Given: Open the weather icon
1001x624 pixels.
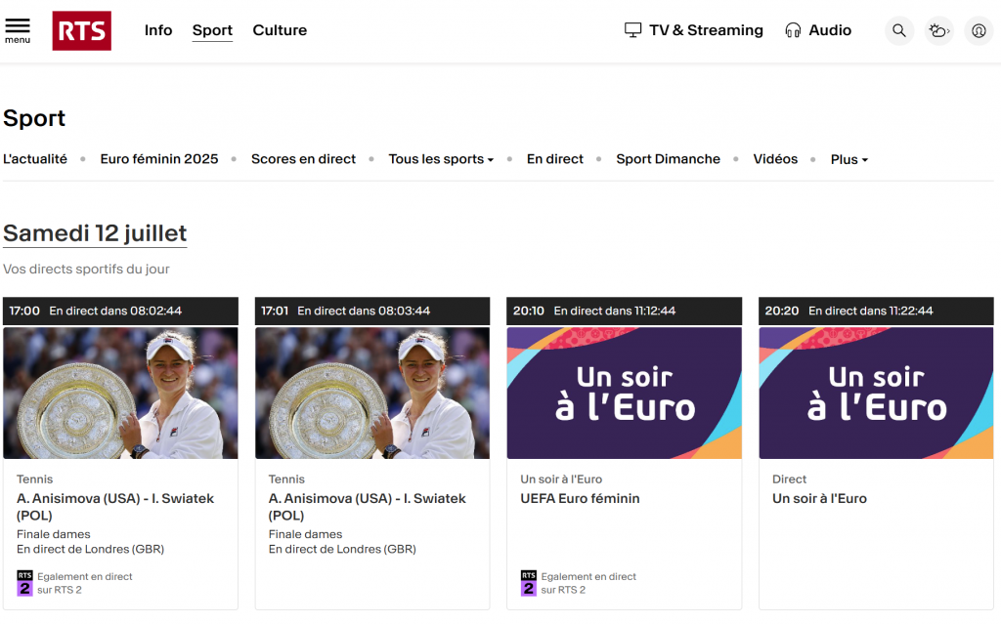Looking at the screenshot, I should tap(939, 30).
